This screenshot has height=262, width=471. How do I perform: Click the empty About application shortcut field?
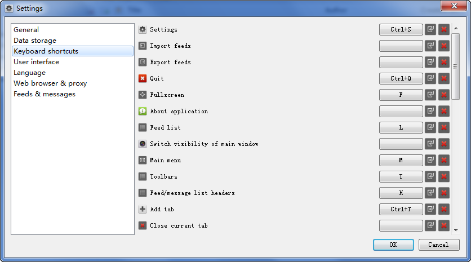[x=401, y=111]
